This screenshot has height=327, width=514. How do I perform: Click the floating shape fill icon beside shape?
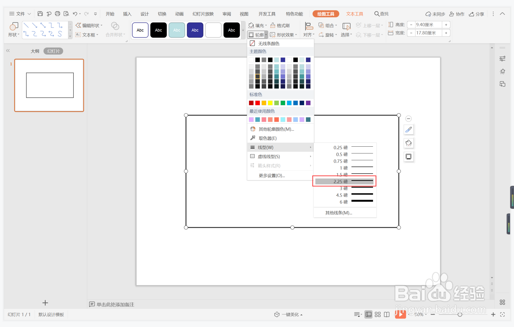point(409,143)
